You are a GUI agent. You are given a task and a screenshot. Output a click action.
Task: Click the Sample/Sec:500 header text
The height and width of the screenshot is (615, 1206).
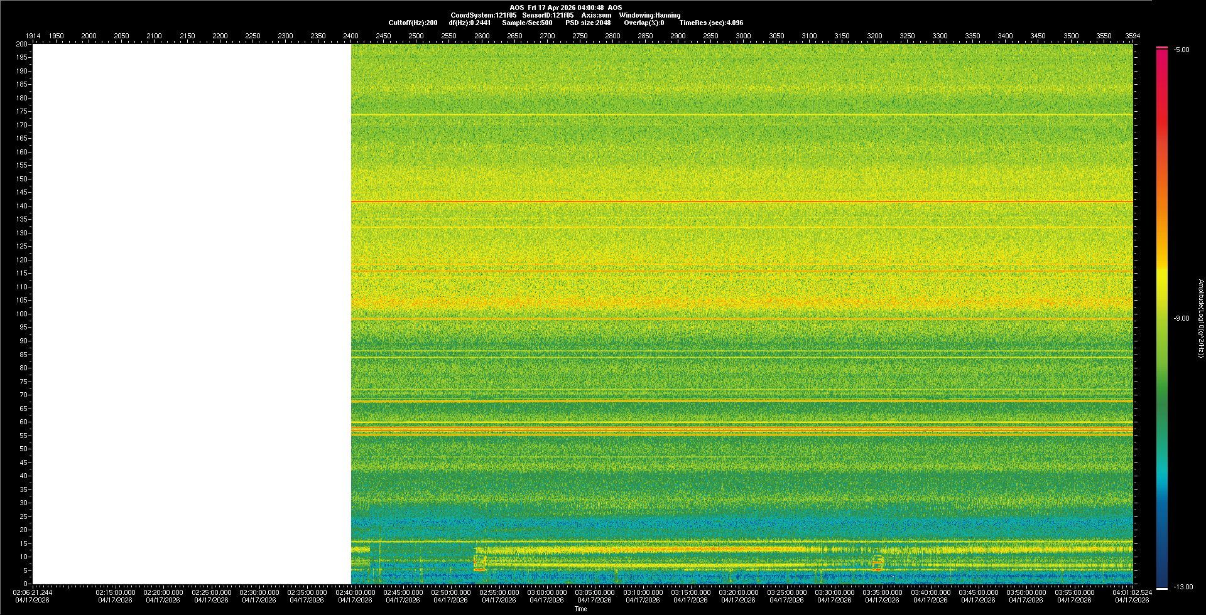pyautogui.click(x=527, y=23)
